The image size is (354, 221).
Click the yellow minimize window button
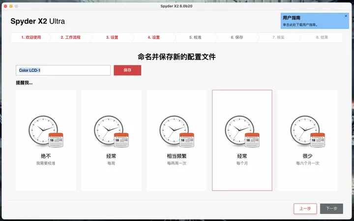coord(11,6)
